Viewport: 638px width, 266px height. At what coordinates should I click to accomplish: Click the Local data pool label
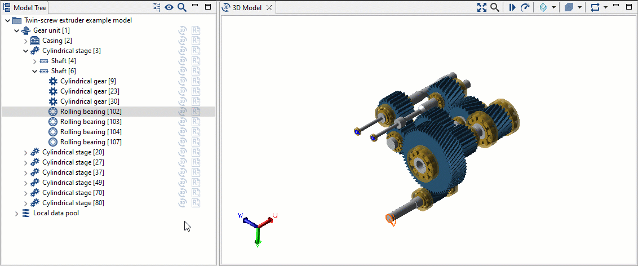click(x=56, y=212)
